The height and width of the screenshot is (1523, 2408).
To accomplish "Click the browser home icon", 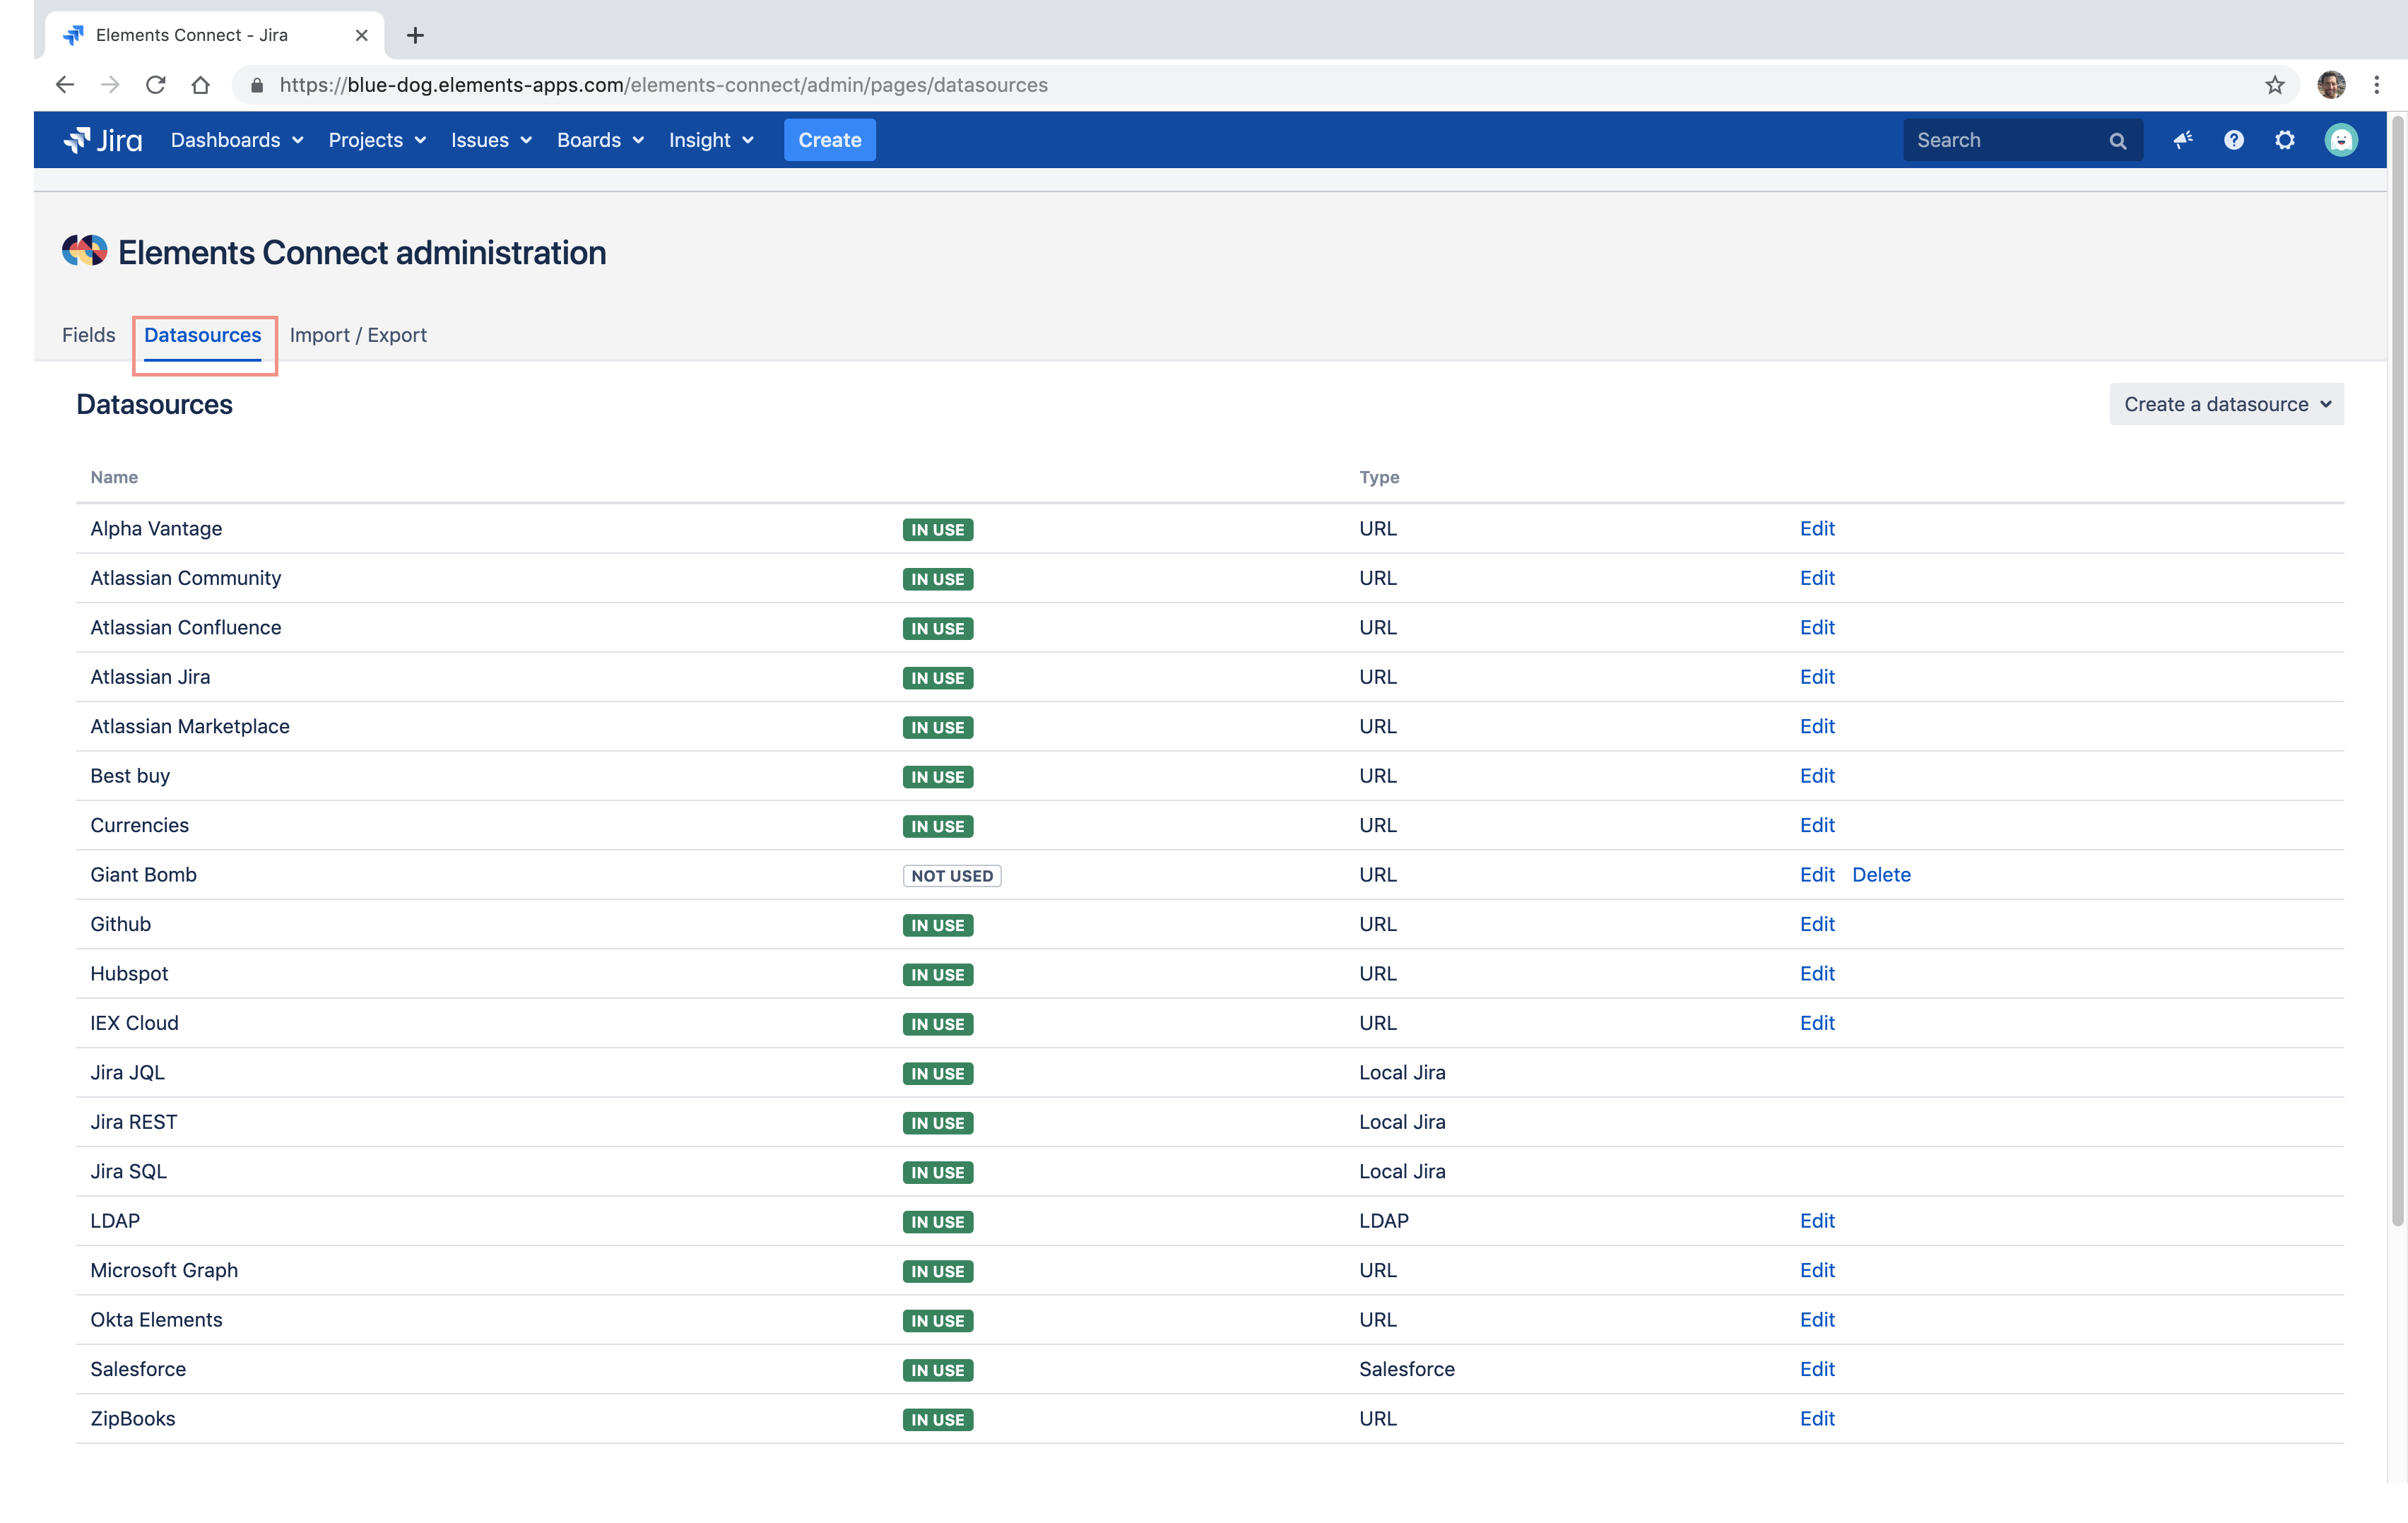I will (x=200, y=85).
